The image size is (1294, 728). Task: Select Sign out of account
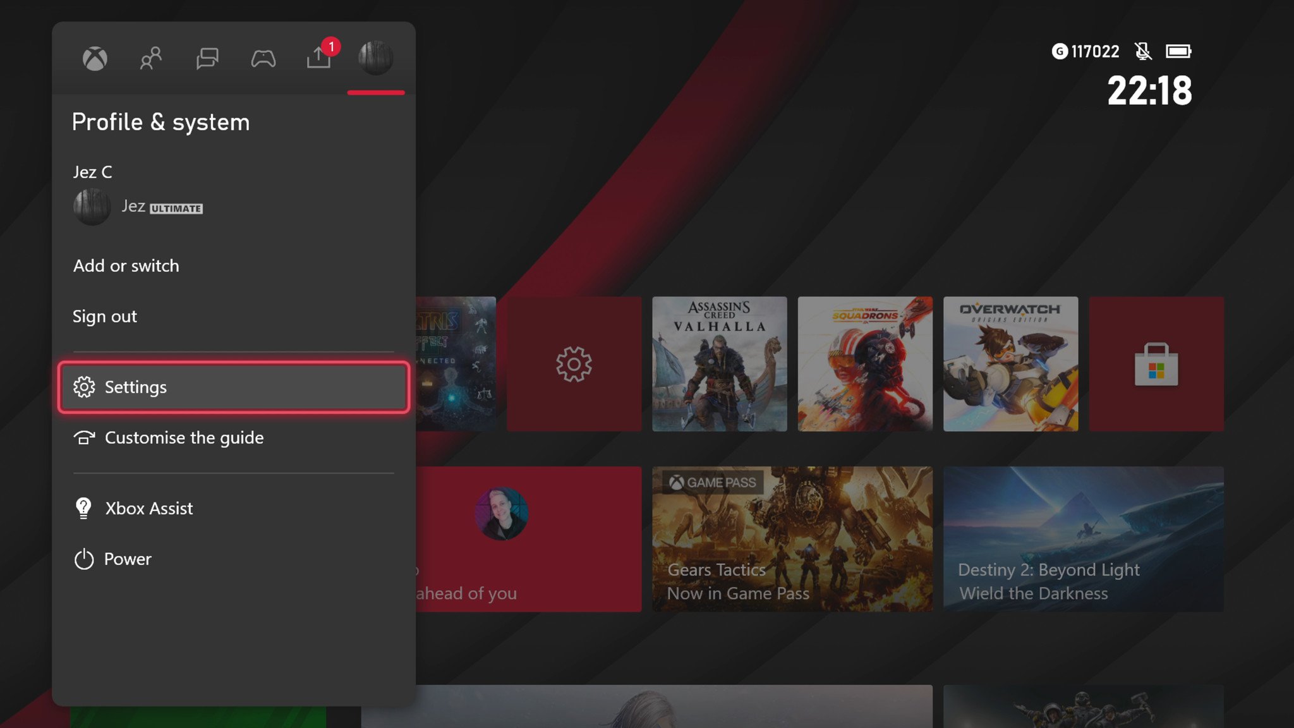104,315
